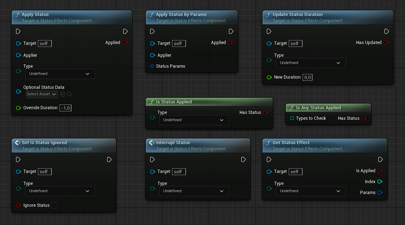
Task: Click the Applied output pin on Apply Status
Action: click(124, 43)
